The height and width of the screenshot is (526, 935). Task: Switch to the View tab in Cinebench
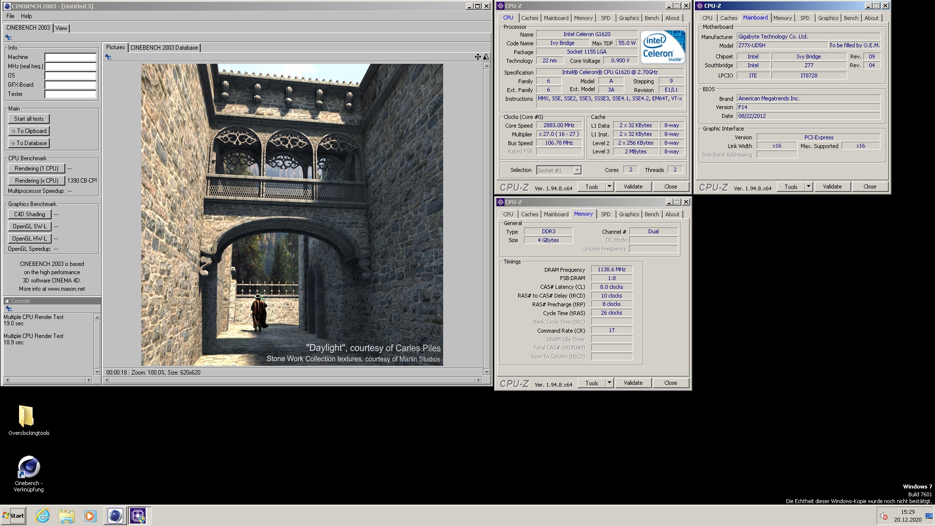[x=61, y=28]
